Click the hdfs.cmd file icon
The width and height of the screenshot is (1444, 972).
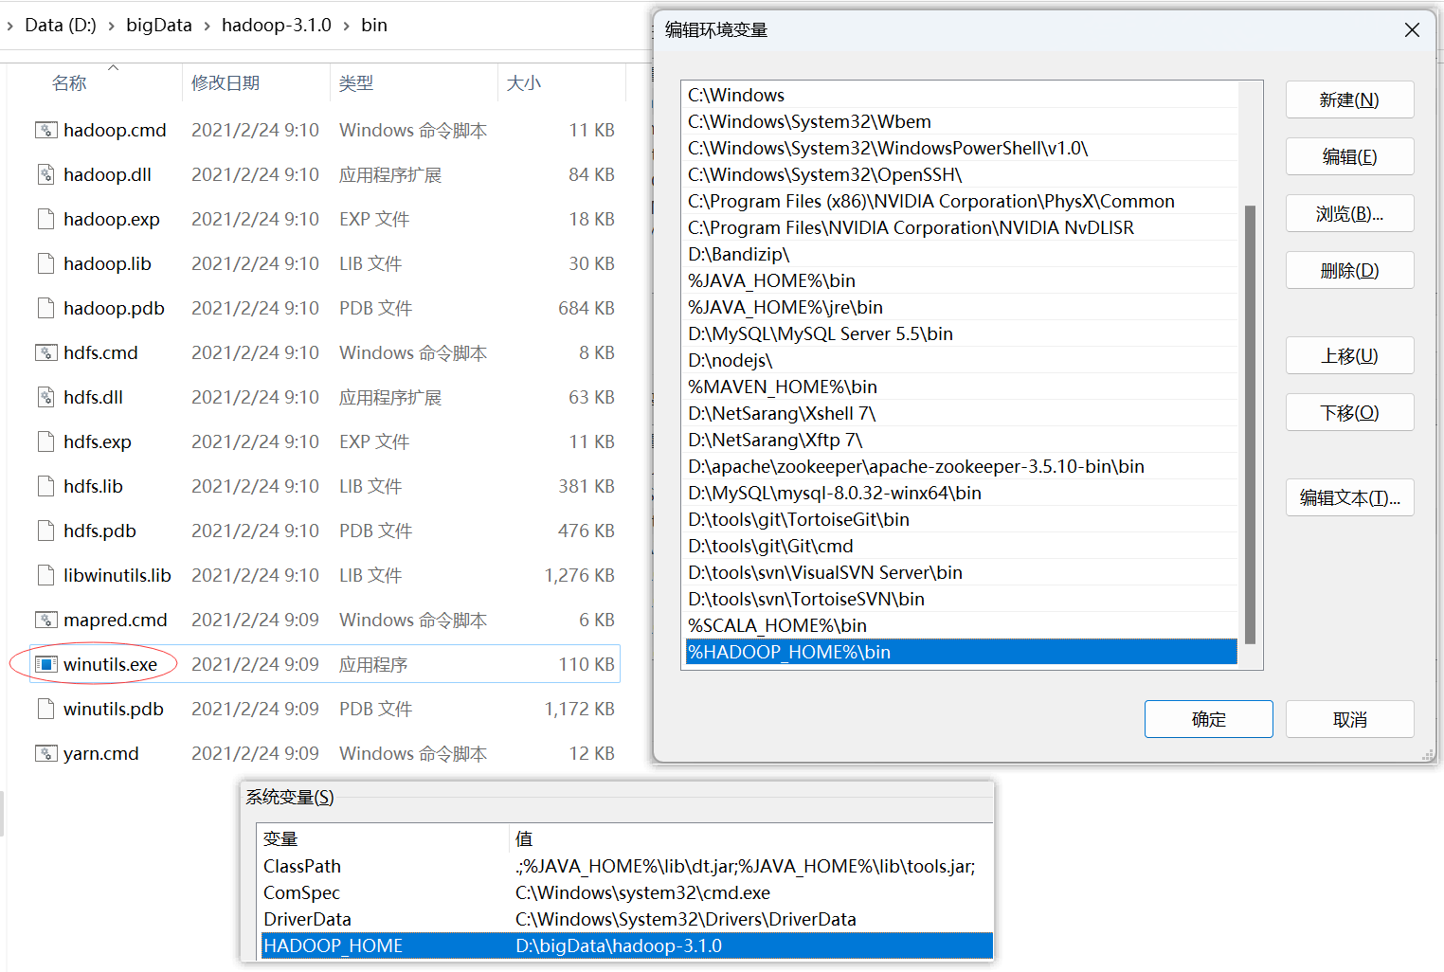45,352
